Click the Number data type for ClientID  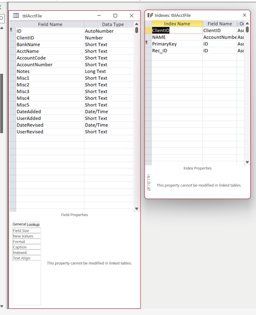(109, 38)
